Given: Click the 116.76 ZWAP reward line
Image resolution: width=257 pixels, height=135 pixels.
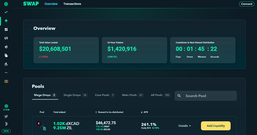Looking at the screenshot, I should pos(102,127).
